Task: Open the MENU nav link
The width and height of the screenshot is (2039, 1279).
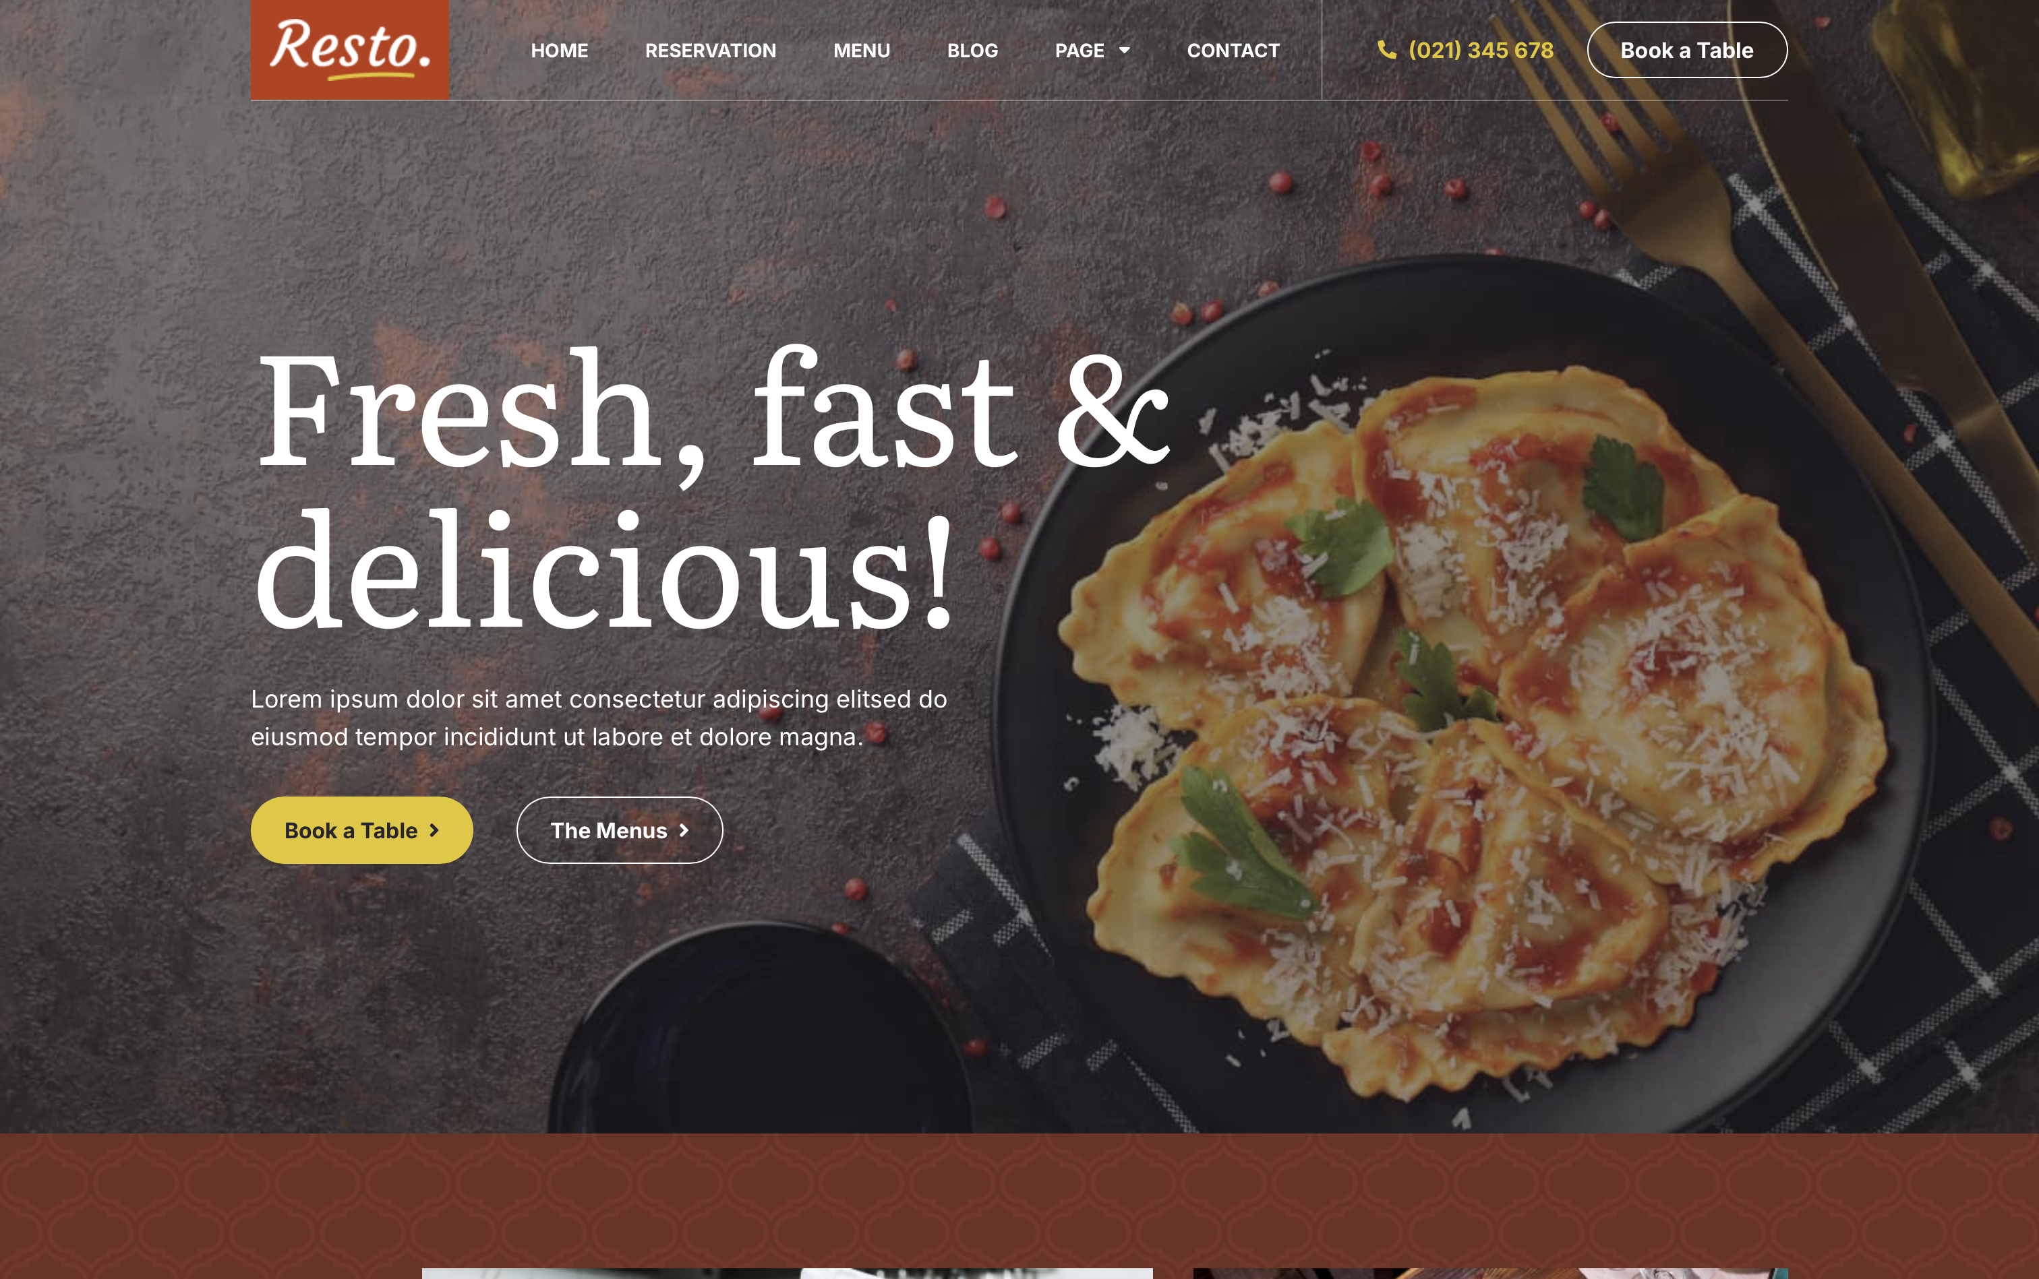Action: click(x=862, y=51)
